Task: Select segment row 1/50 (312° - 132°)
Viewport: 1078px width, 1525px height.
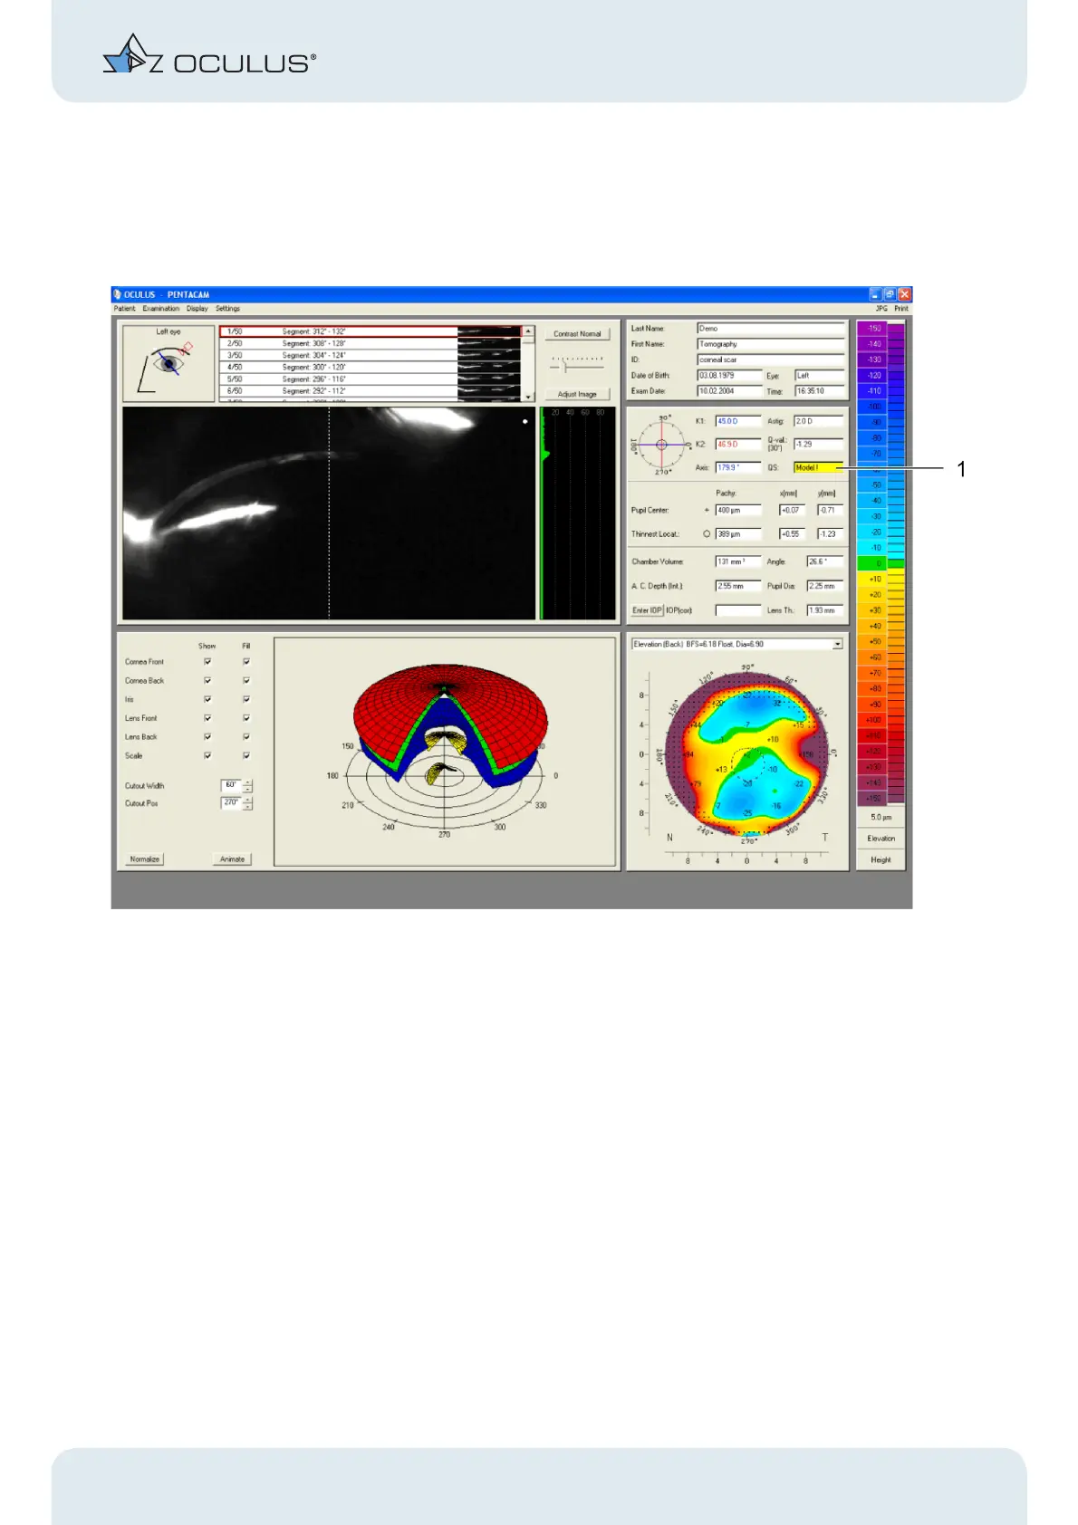Action: 370,331
